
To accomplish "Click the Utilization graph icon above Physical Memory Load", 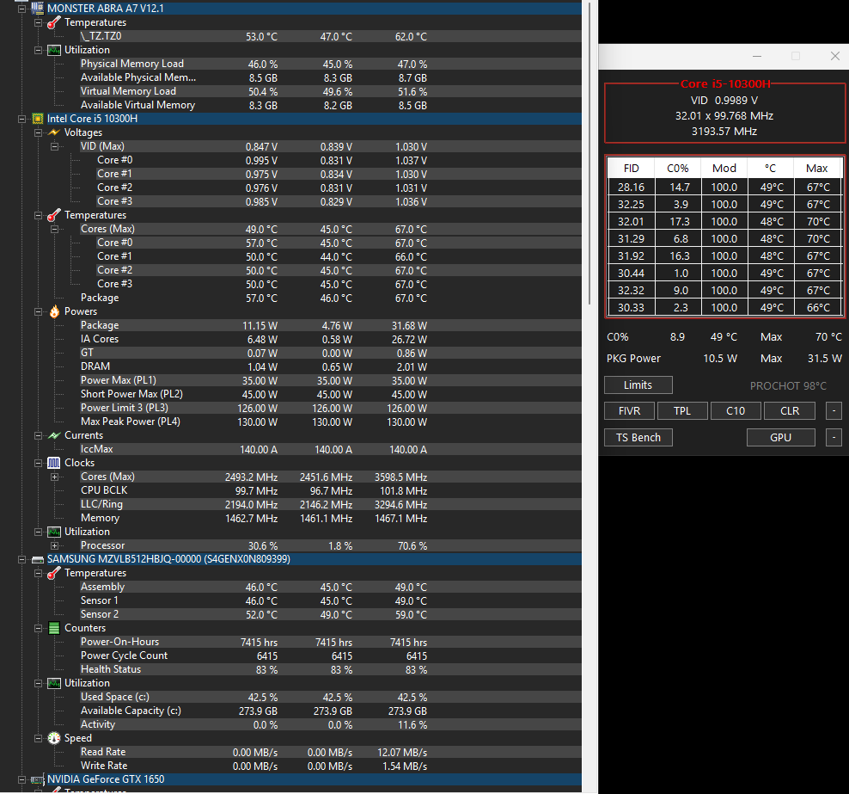I will point(53,50).
